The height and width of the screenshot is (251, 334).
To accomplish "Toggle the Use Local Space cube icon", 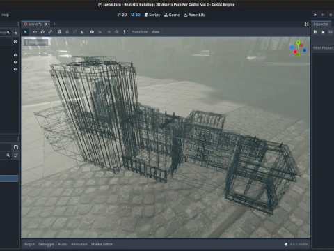I will pos(92,32).
